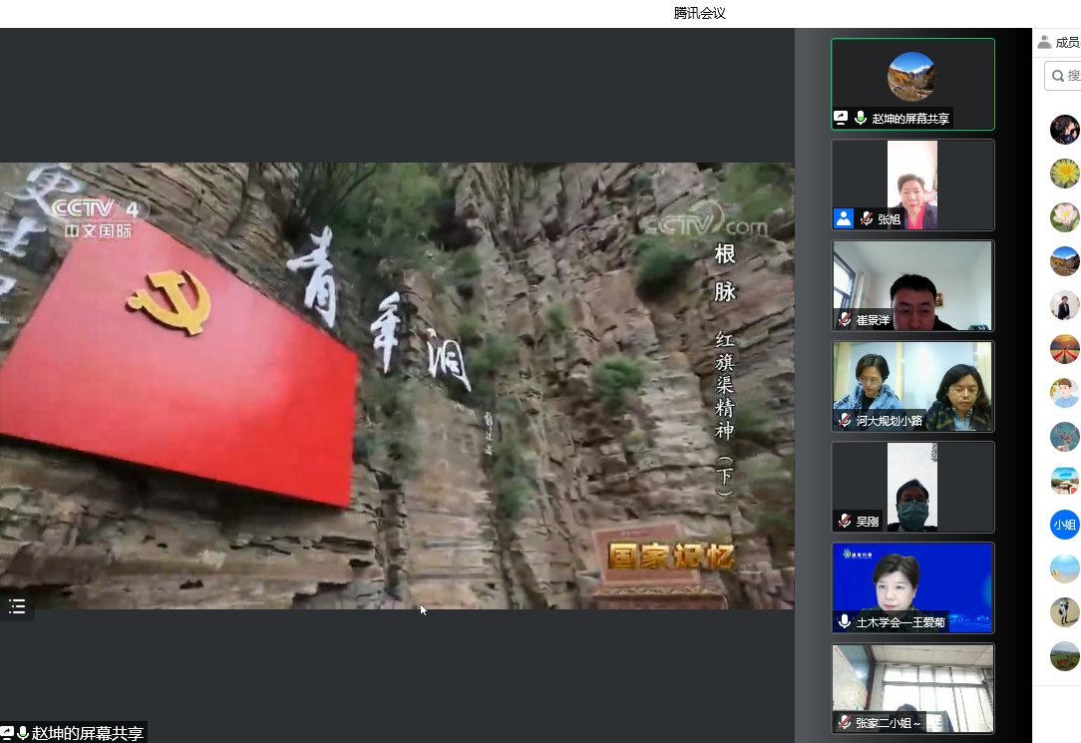The height and width of the screenshot is (743, 1081).
Task: Click the member search input field
Action: (x=1062, y=76)
